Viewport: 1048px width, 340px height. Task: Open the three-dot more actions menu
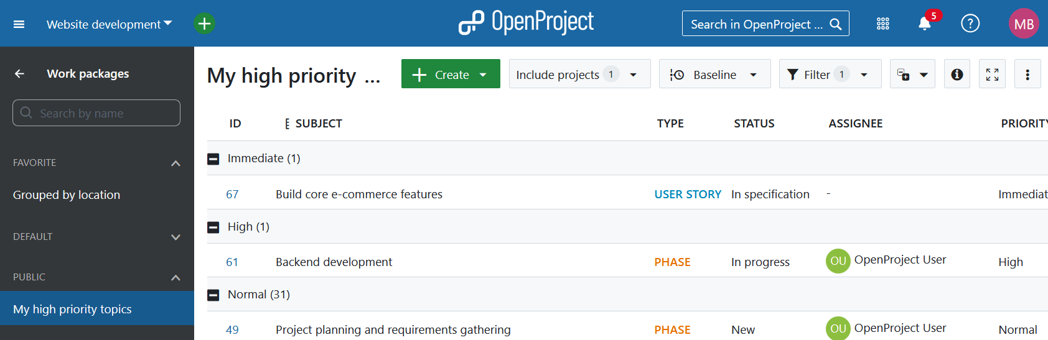pyautogui.click(x=1027, y=75)
